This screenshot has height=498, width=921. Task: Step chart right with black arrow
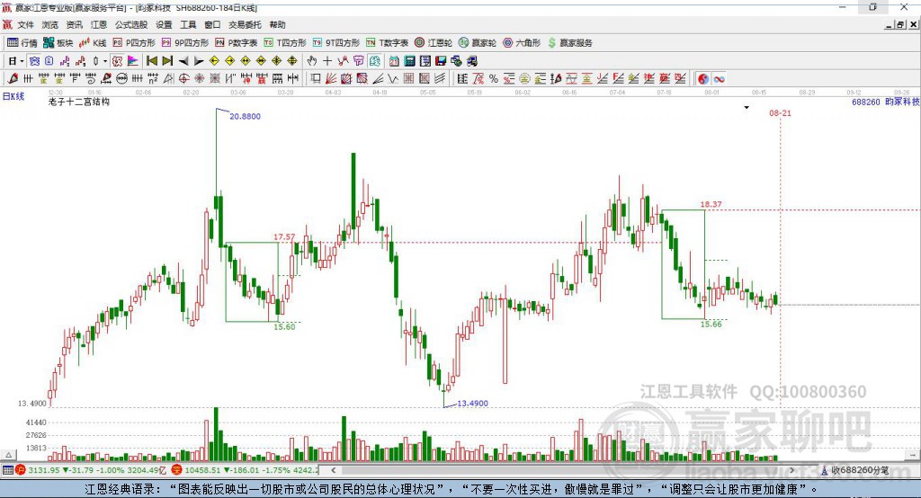tap(199, 61)
